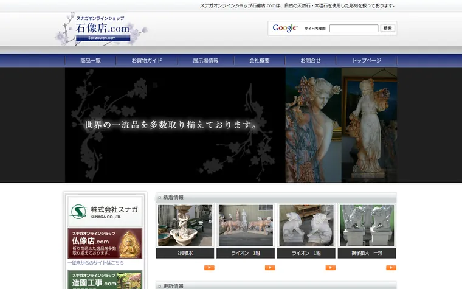Click the orange arrow under 獅子狛犬 一対

point(391,268)
